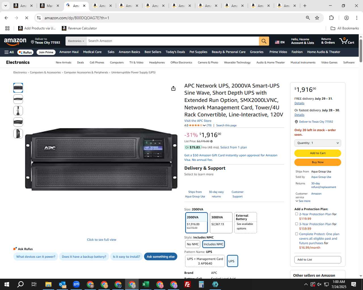Click the List Price info icon

[211, 141]
